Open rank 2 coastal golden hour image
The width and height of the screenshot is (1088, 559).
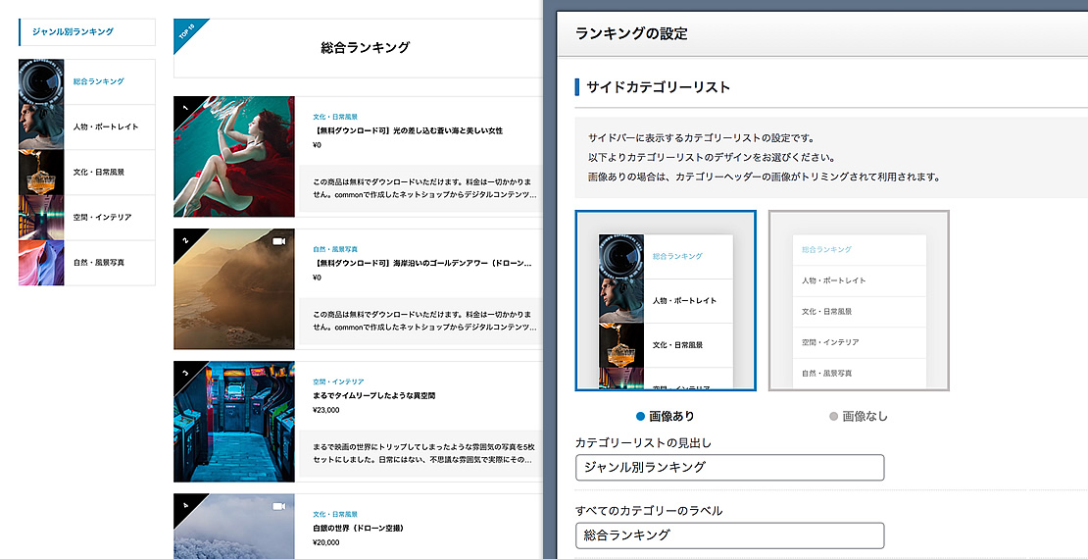point(234,289)
